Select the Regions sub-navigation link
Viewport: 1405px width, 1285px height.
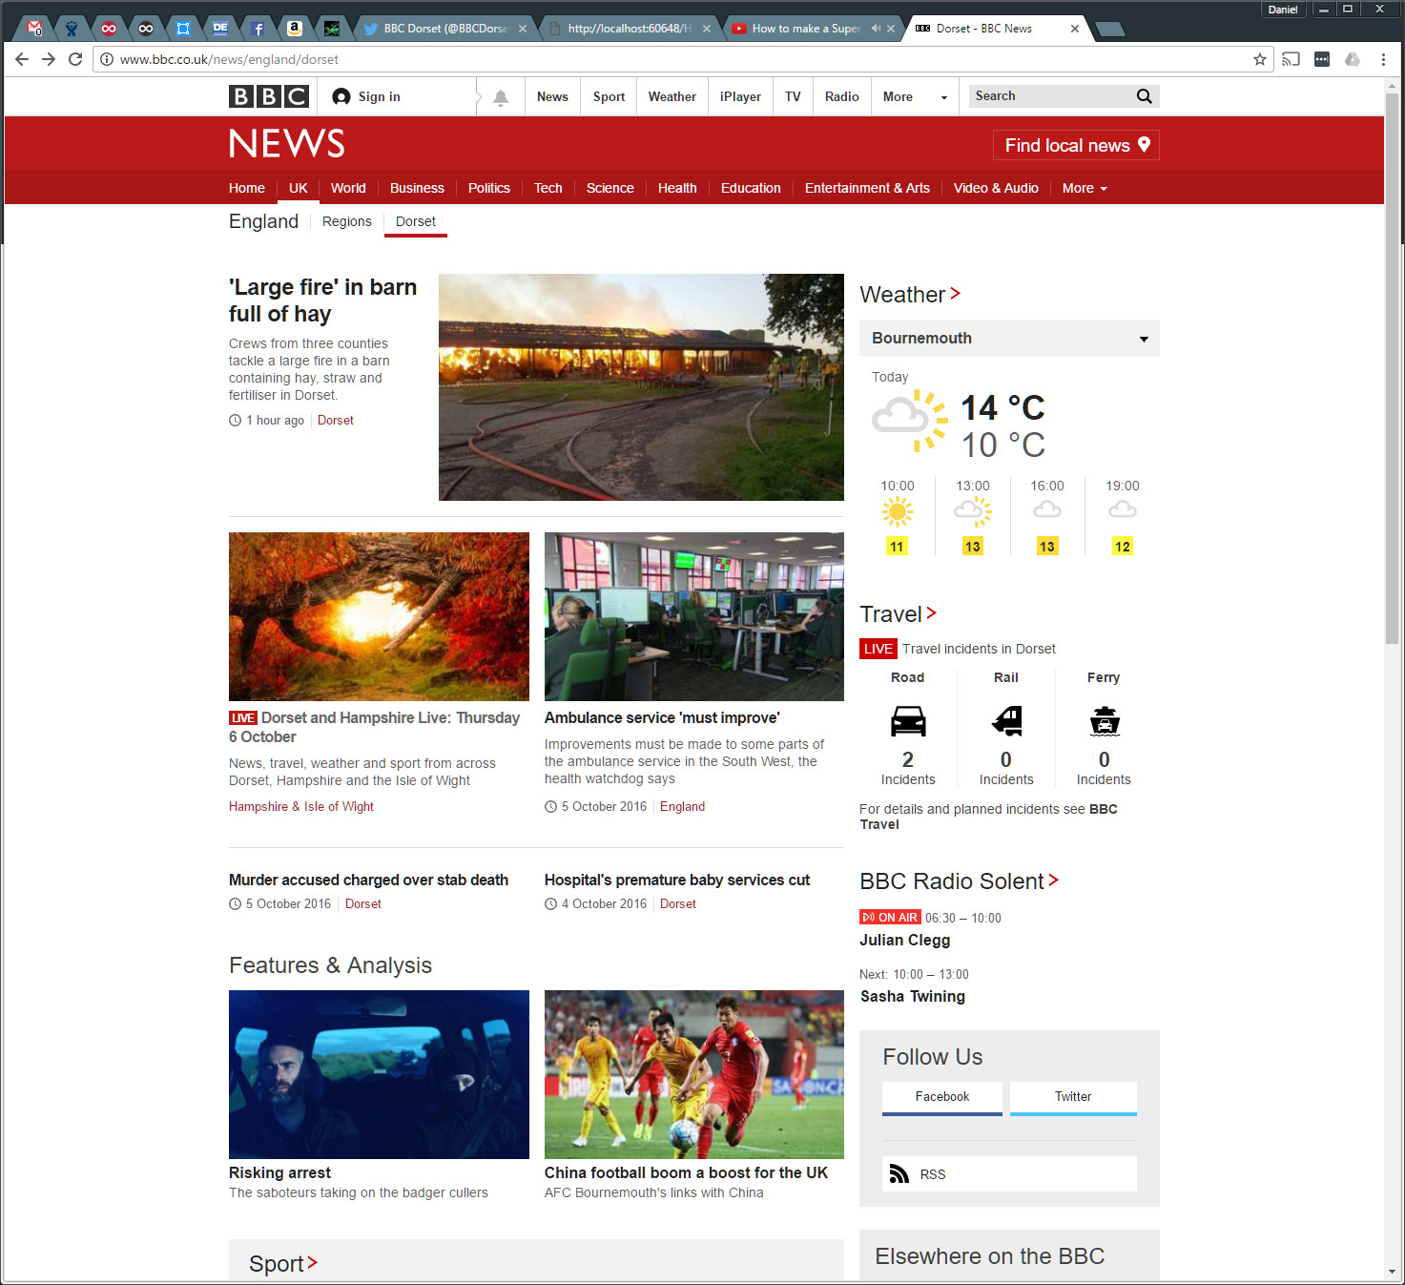tap(347, 221)
